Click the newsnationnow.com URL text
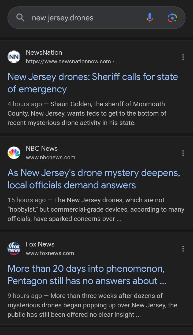 point(68,61)
